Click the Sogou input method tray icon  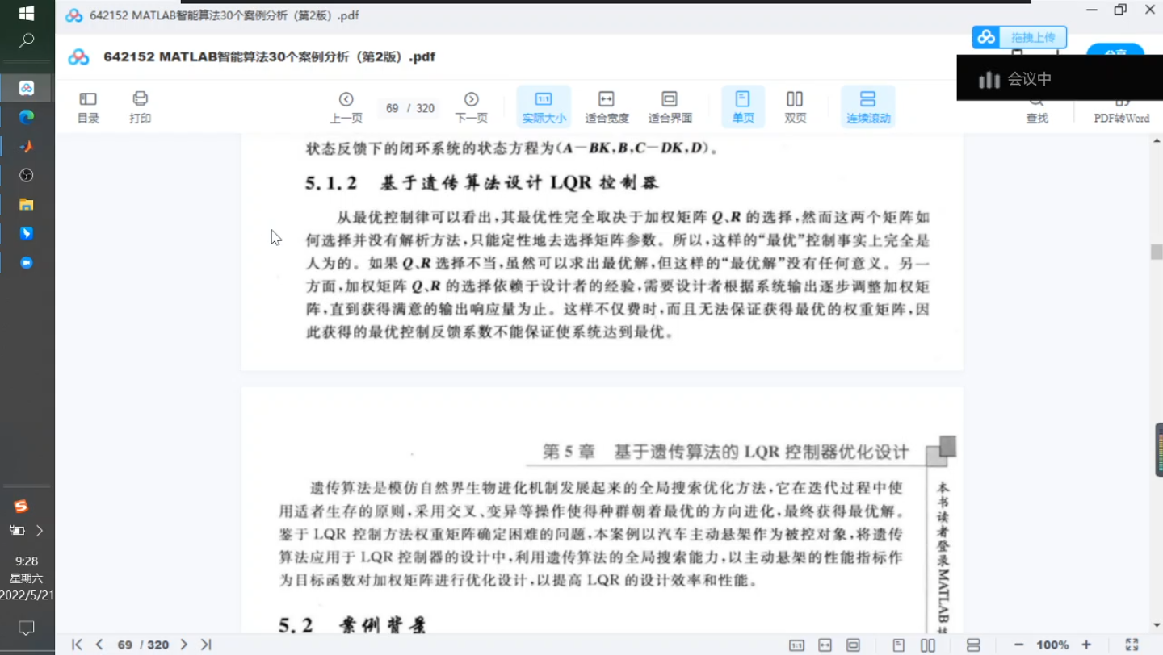(x=21, y=506)
